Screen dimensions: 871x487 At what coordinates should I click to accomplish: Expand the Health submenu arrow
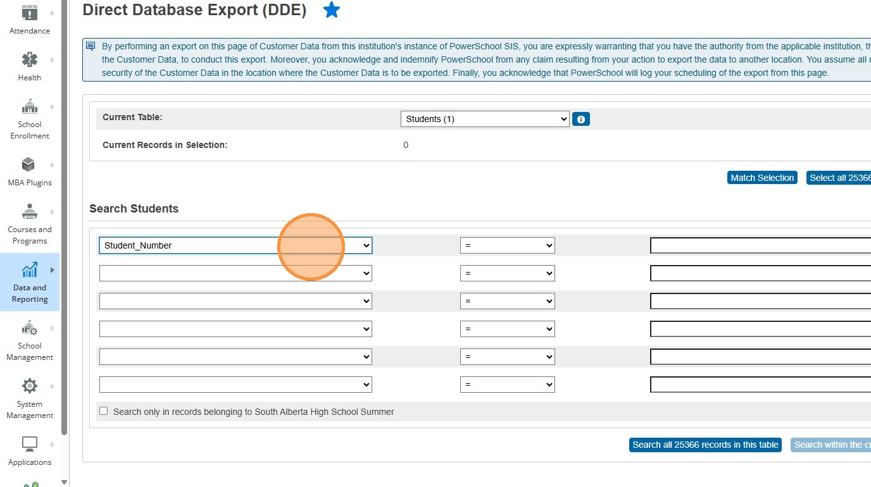pyautogui.click(x=52, y=60)
